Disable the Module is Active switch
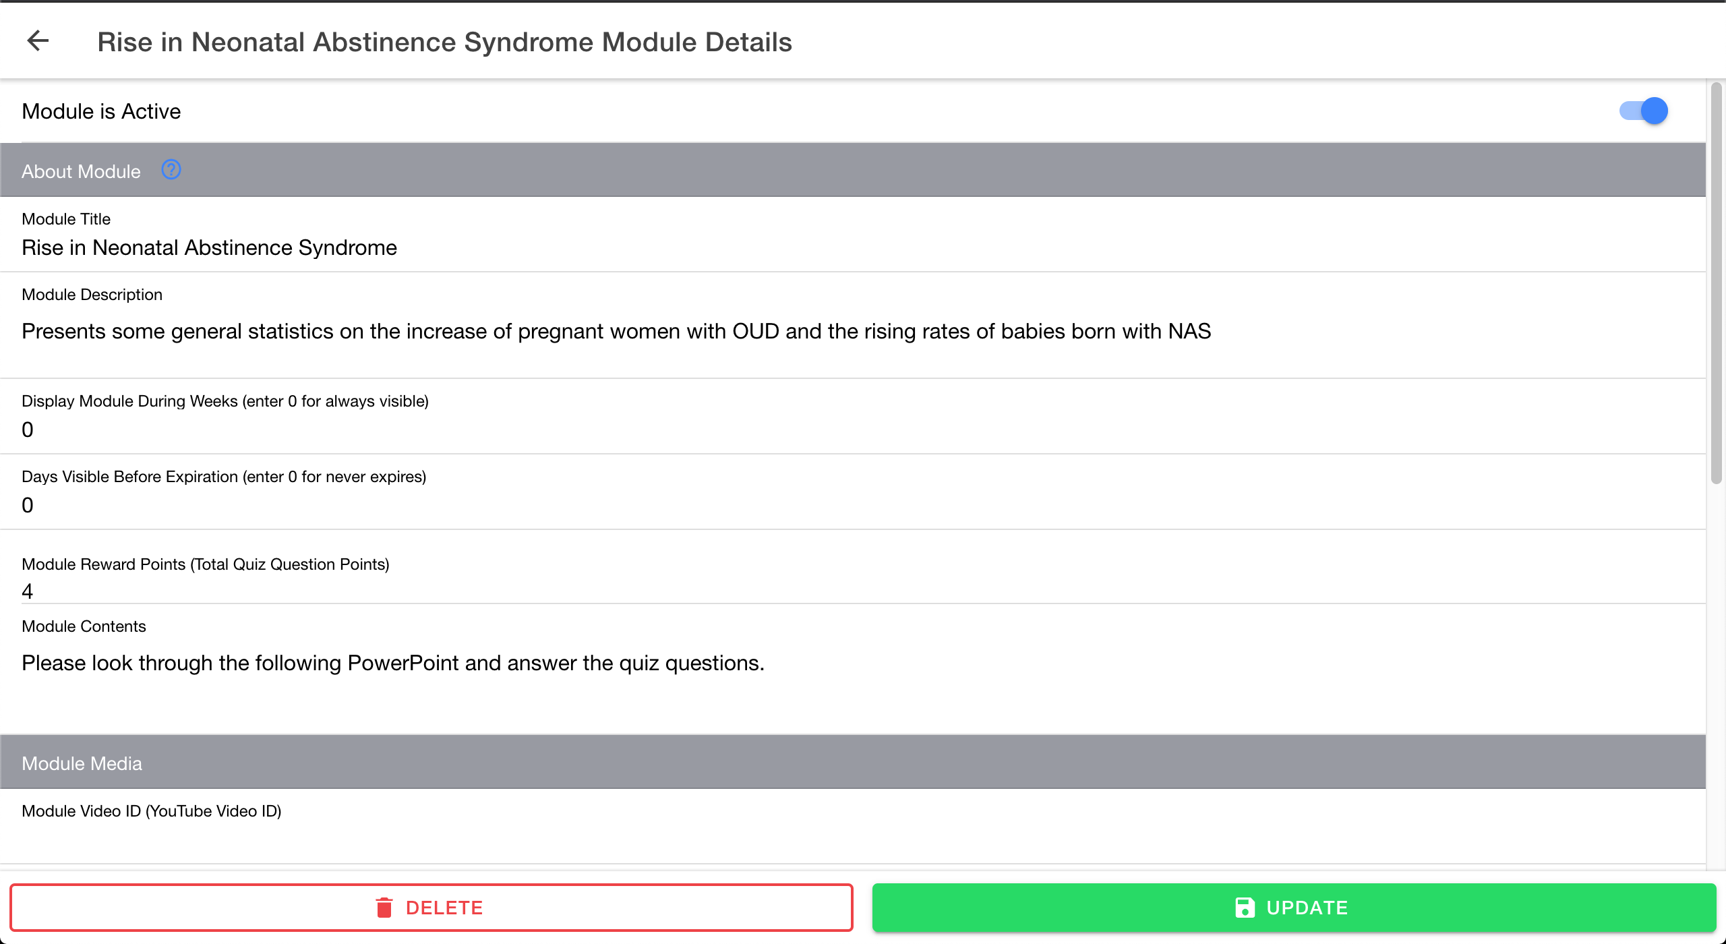1726x944 pixels. pyautogui.click(x=1644, y=111)
